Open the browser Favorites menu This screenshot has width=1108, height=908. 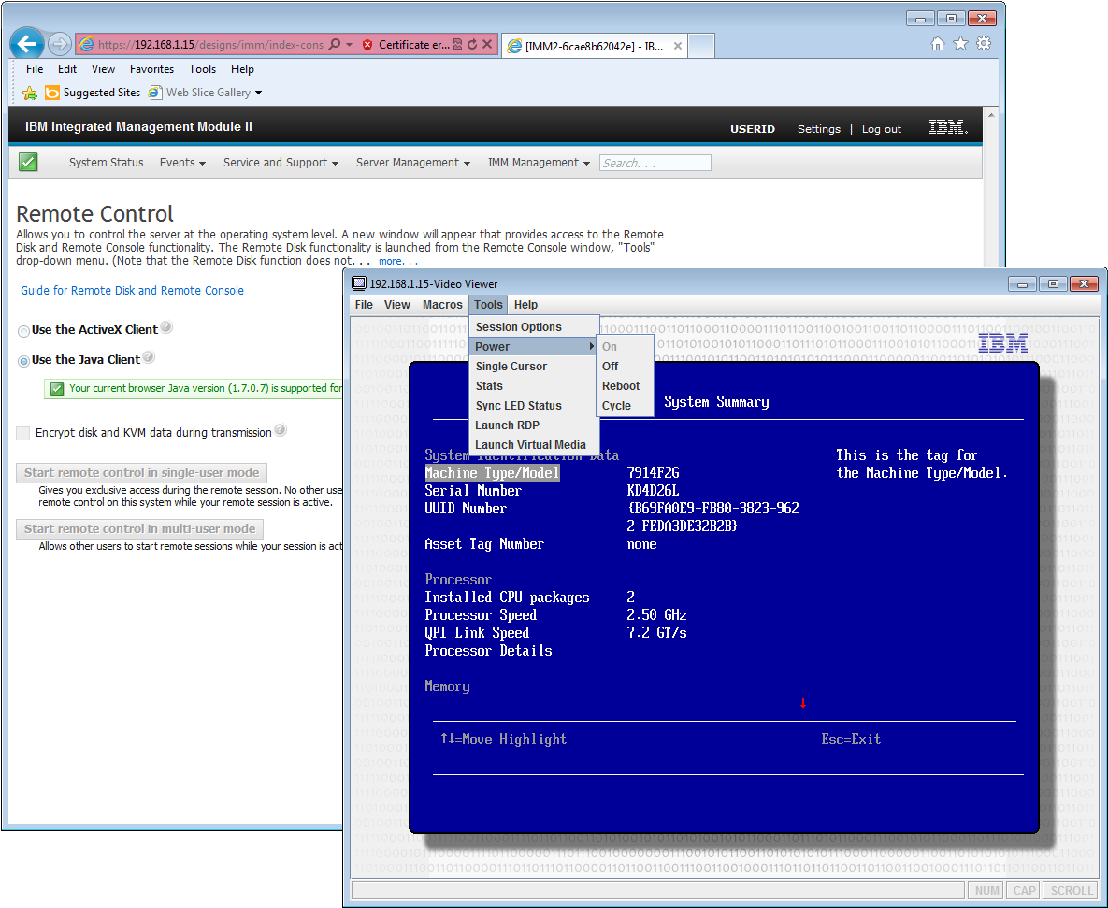pos(151,69)
